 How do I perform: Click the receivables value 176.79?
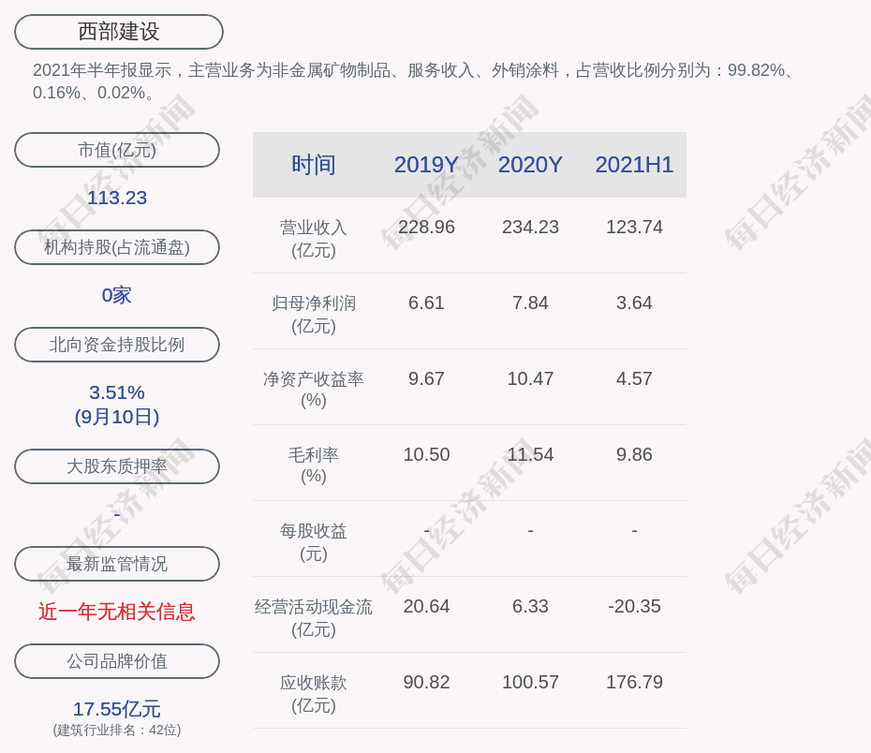point(634,682)
